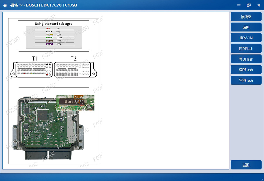The width and height of the screenshot is (264, 181).
Task: Minimize the application window
Action: coord(238,5)
